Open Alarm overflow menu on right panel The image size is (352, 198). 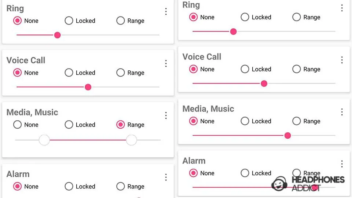pos(342,164)
